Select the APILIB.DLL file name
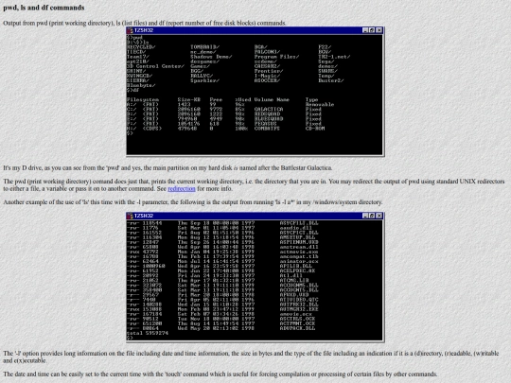Image resolution: width=511 pixels, height=383 pixels. click(296, 266)
